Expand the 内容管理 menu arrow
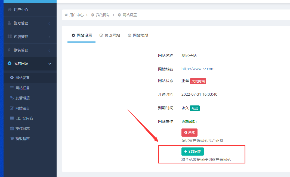The image size is (290, 177). point(50,37)
